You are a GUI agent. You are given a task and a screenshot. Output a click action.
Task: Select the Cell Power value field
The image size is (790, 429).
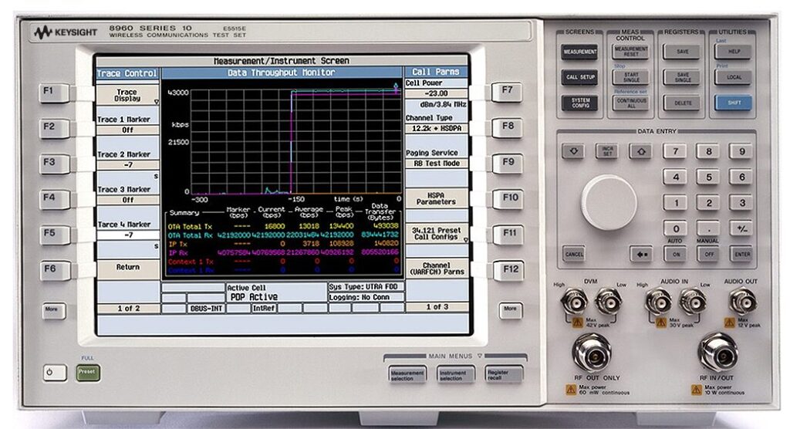[436, 93]
